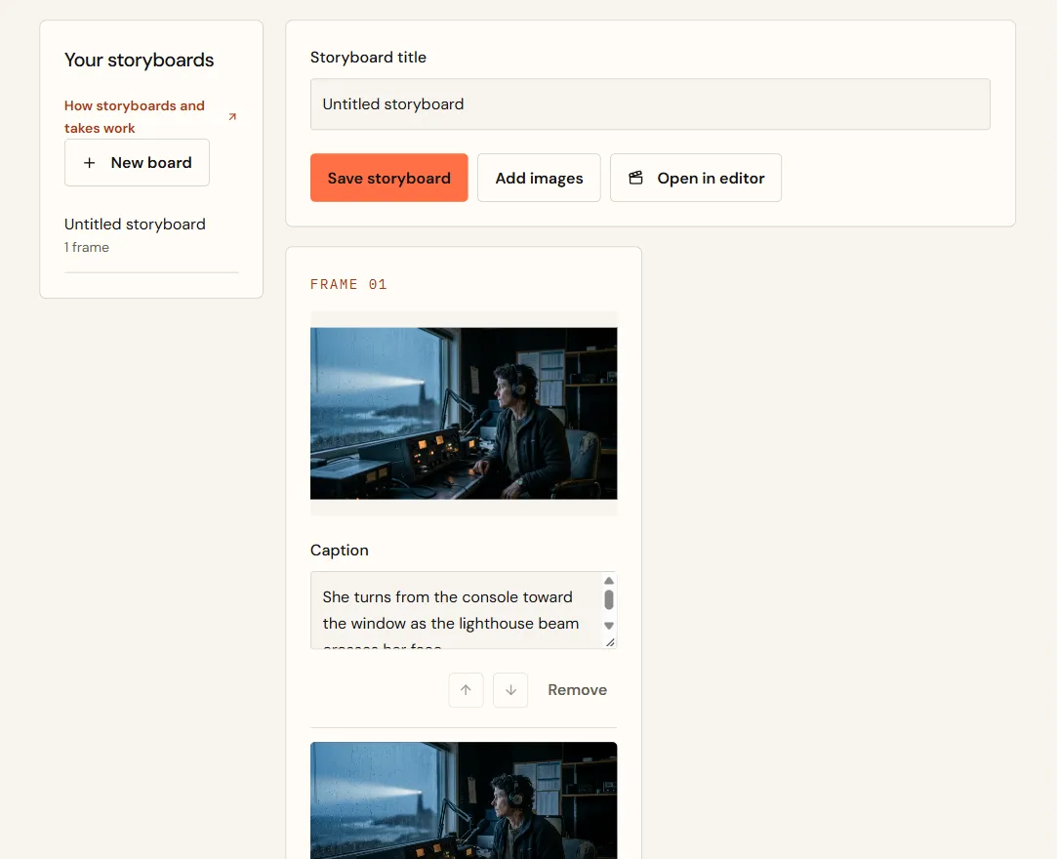This screenshot has width=1058, height=859.
Task: Click the 'FRAME 01' label
Action: pos(348,284)
